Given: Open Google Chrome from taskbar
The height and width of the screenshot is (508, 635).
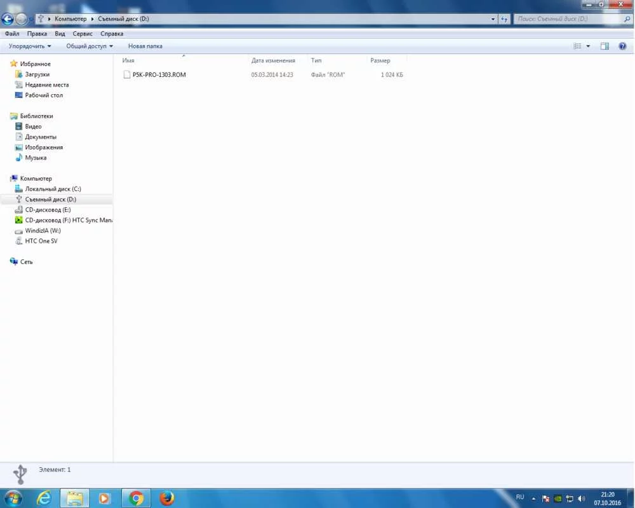Looking at the screenshot, I should tap(136, 498).
